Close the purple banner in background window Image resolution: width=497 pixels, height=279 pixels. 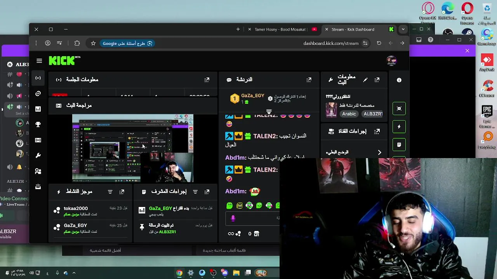[467, 51]
